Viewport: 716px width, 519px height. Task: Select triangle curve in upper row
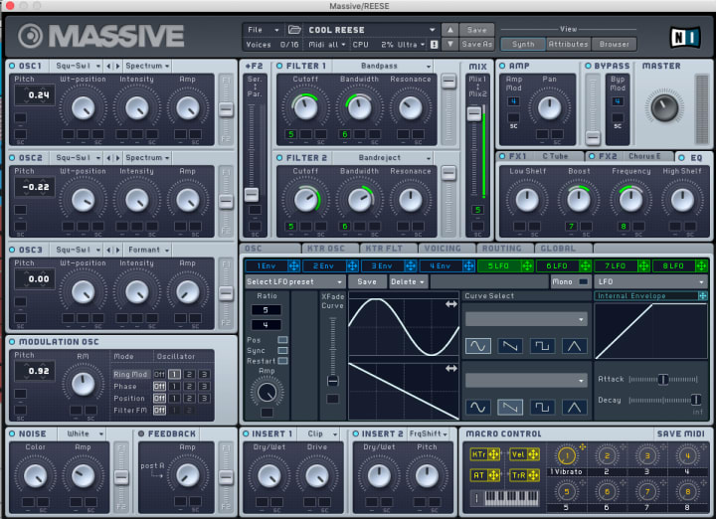(x=574, y=346)
